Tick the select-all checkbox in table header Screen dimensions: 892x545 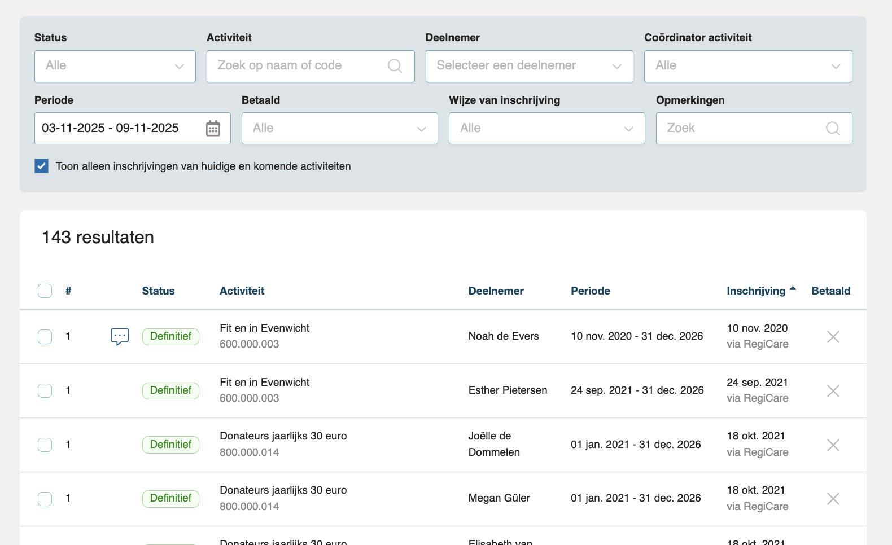[x=45, y=291]
